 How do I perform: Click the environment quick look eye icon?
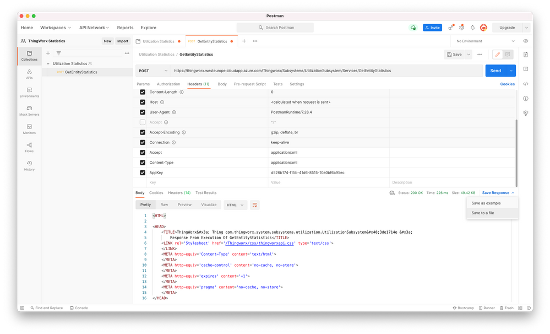click(x=525, y=41)
